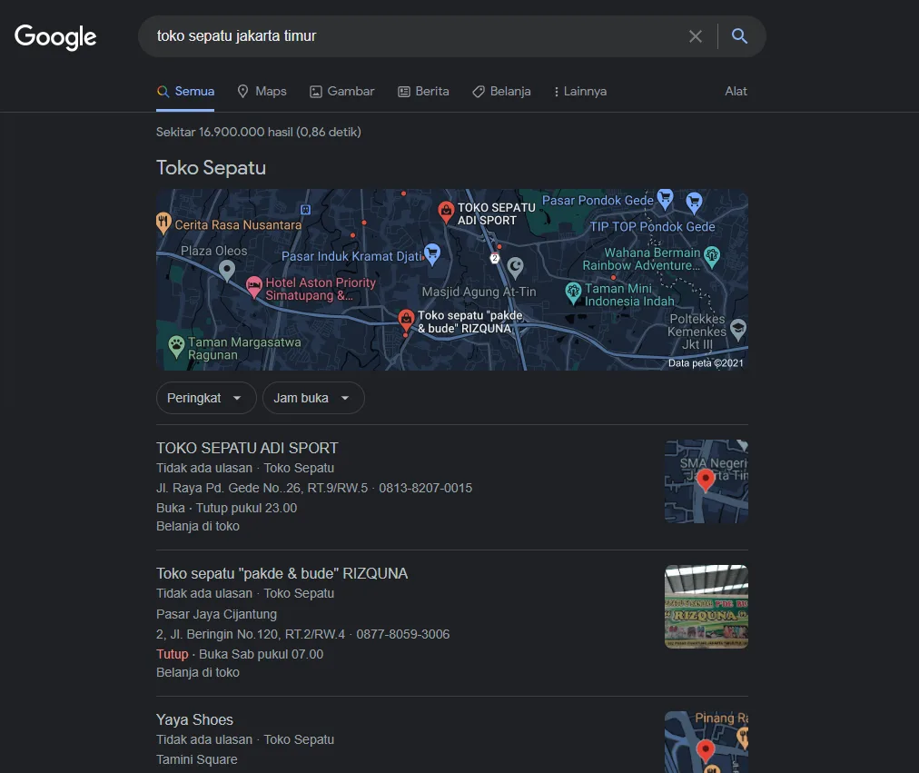The height and width of the screenshot is (773, 919).
Task: Click the Taman Margasatwa Ragunan zoo pin
Action: pyautogui.click(x=176, y=346)
